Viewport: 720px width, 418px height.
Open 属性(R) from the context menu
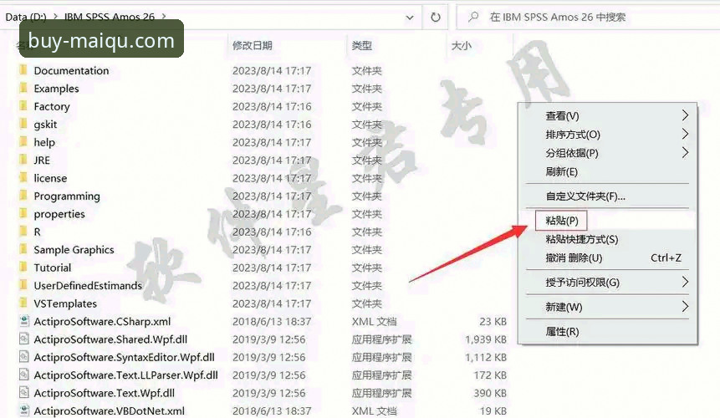pos(607,331)
